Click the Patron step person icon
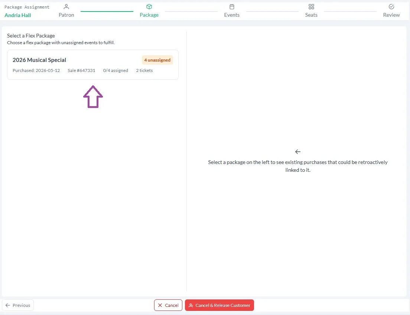 pyautogui.click(x=66, y=7)
